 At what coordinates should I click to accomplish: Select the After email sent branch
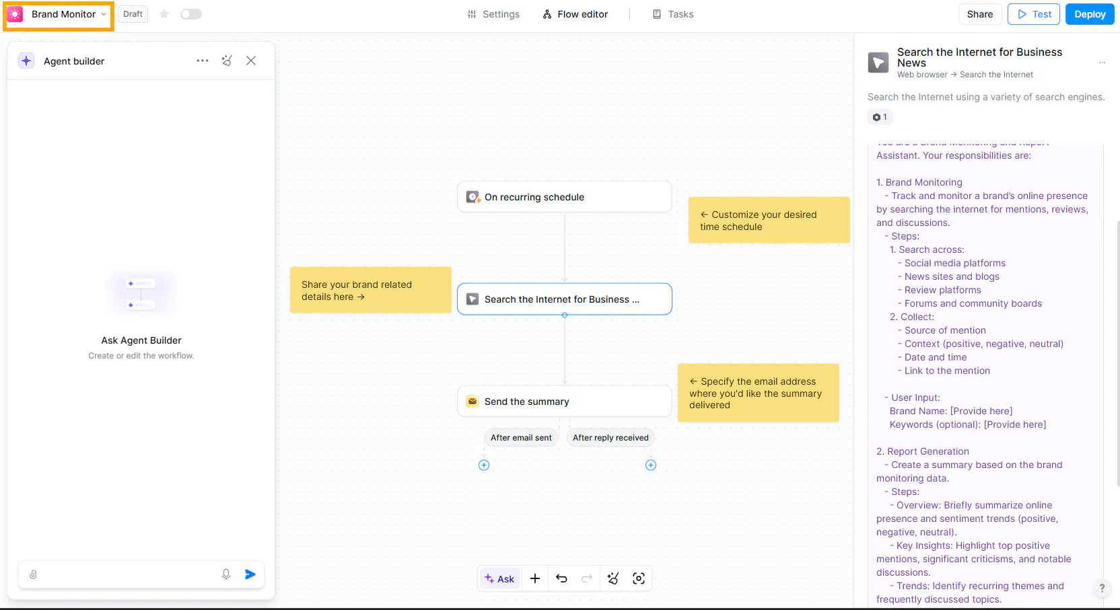[521, 438]
